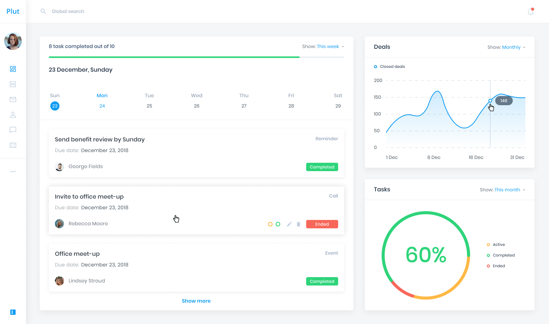Viewport: 549px width, 324px height.
Task: Mark the call task as active
Action: (270, 224)
